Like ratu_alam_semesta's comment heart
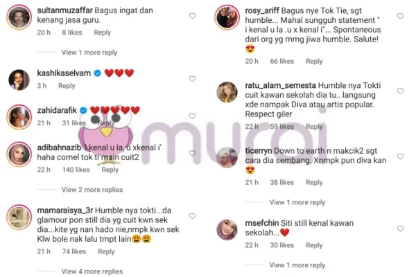The image size is (416, 277). (x=400, y=91)
